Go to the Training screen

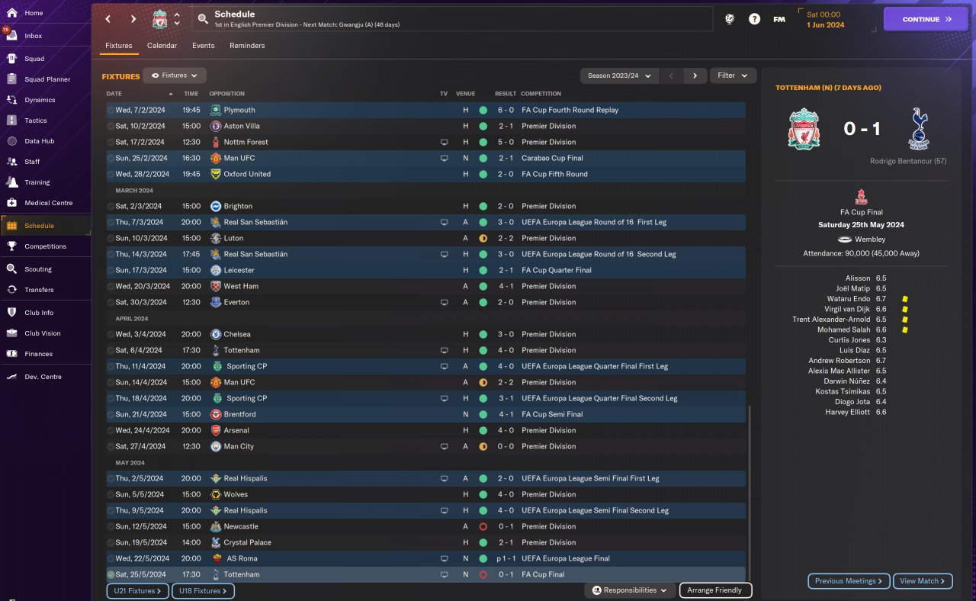[x=37, y=182]
